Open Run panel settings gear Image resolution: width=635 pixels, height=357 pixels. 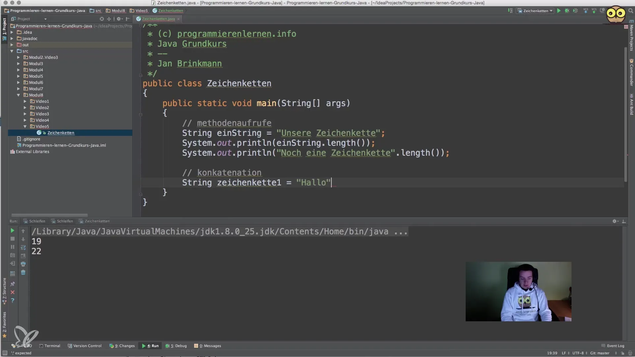point(615,221)
